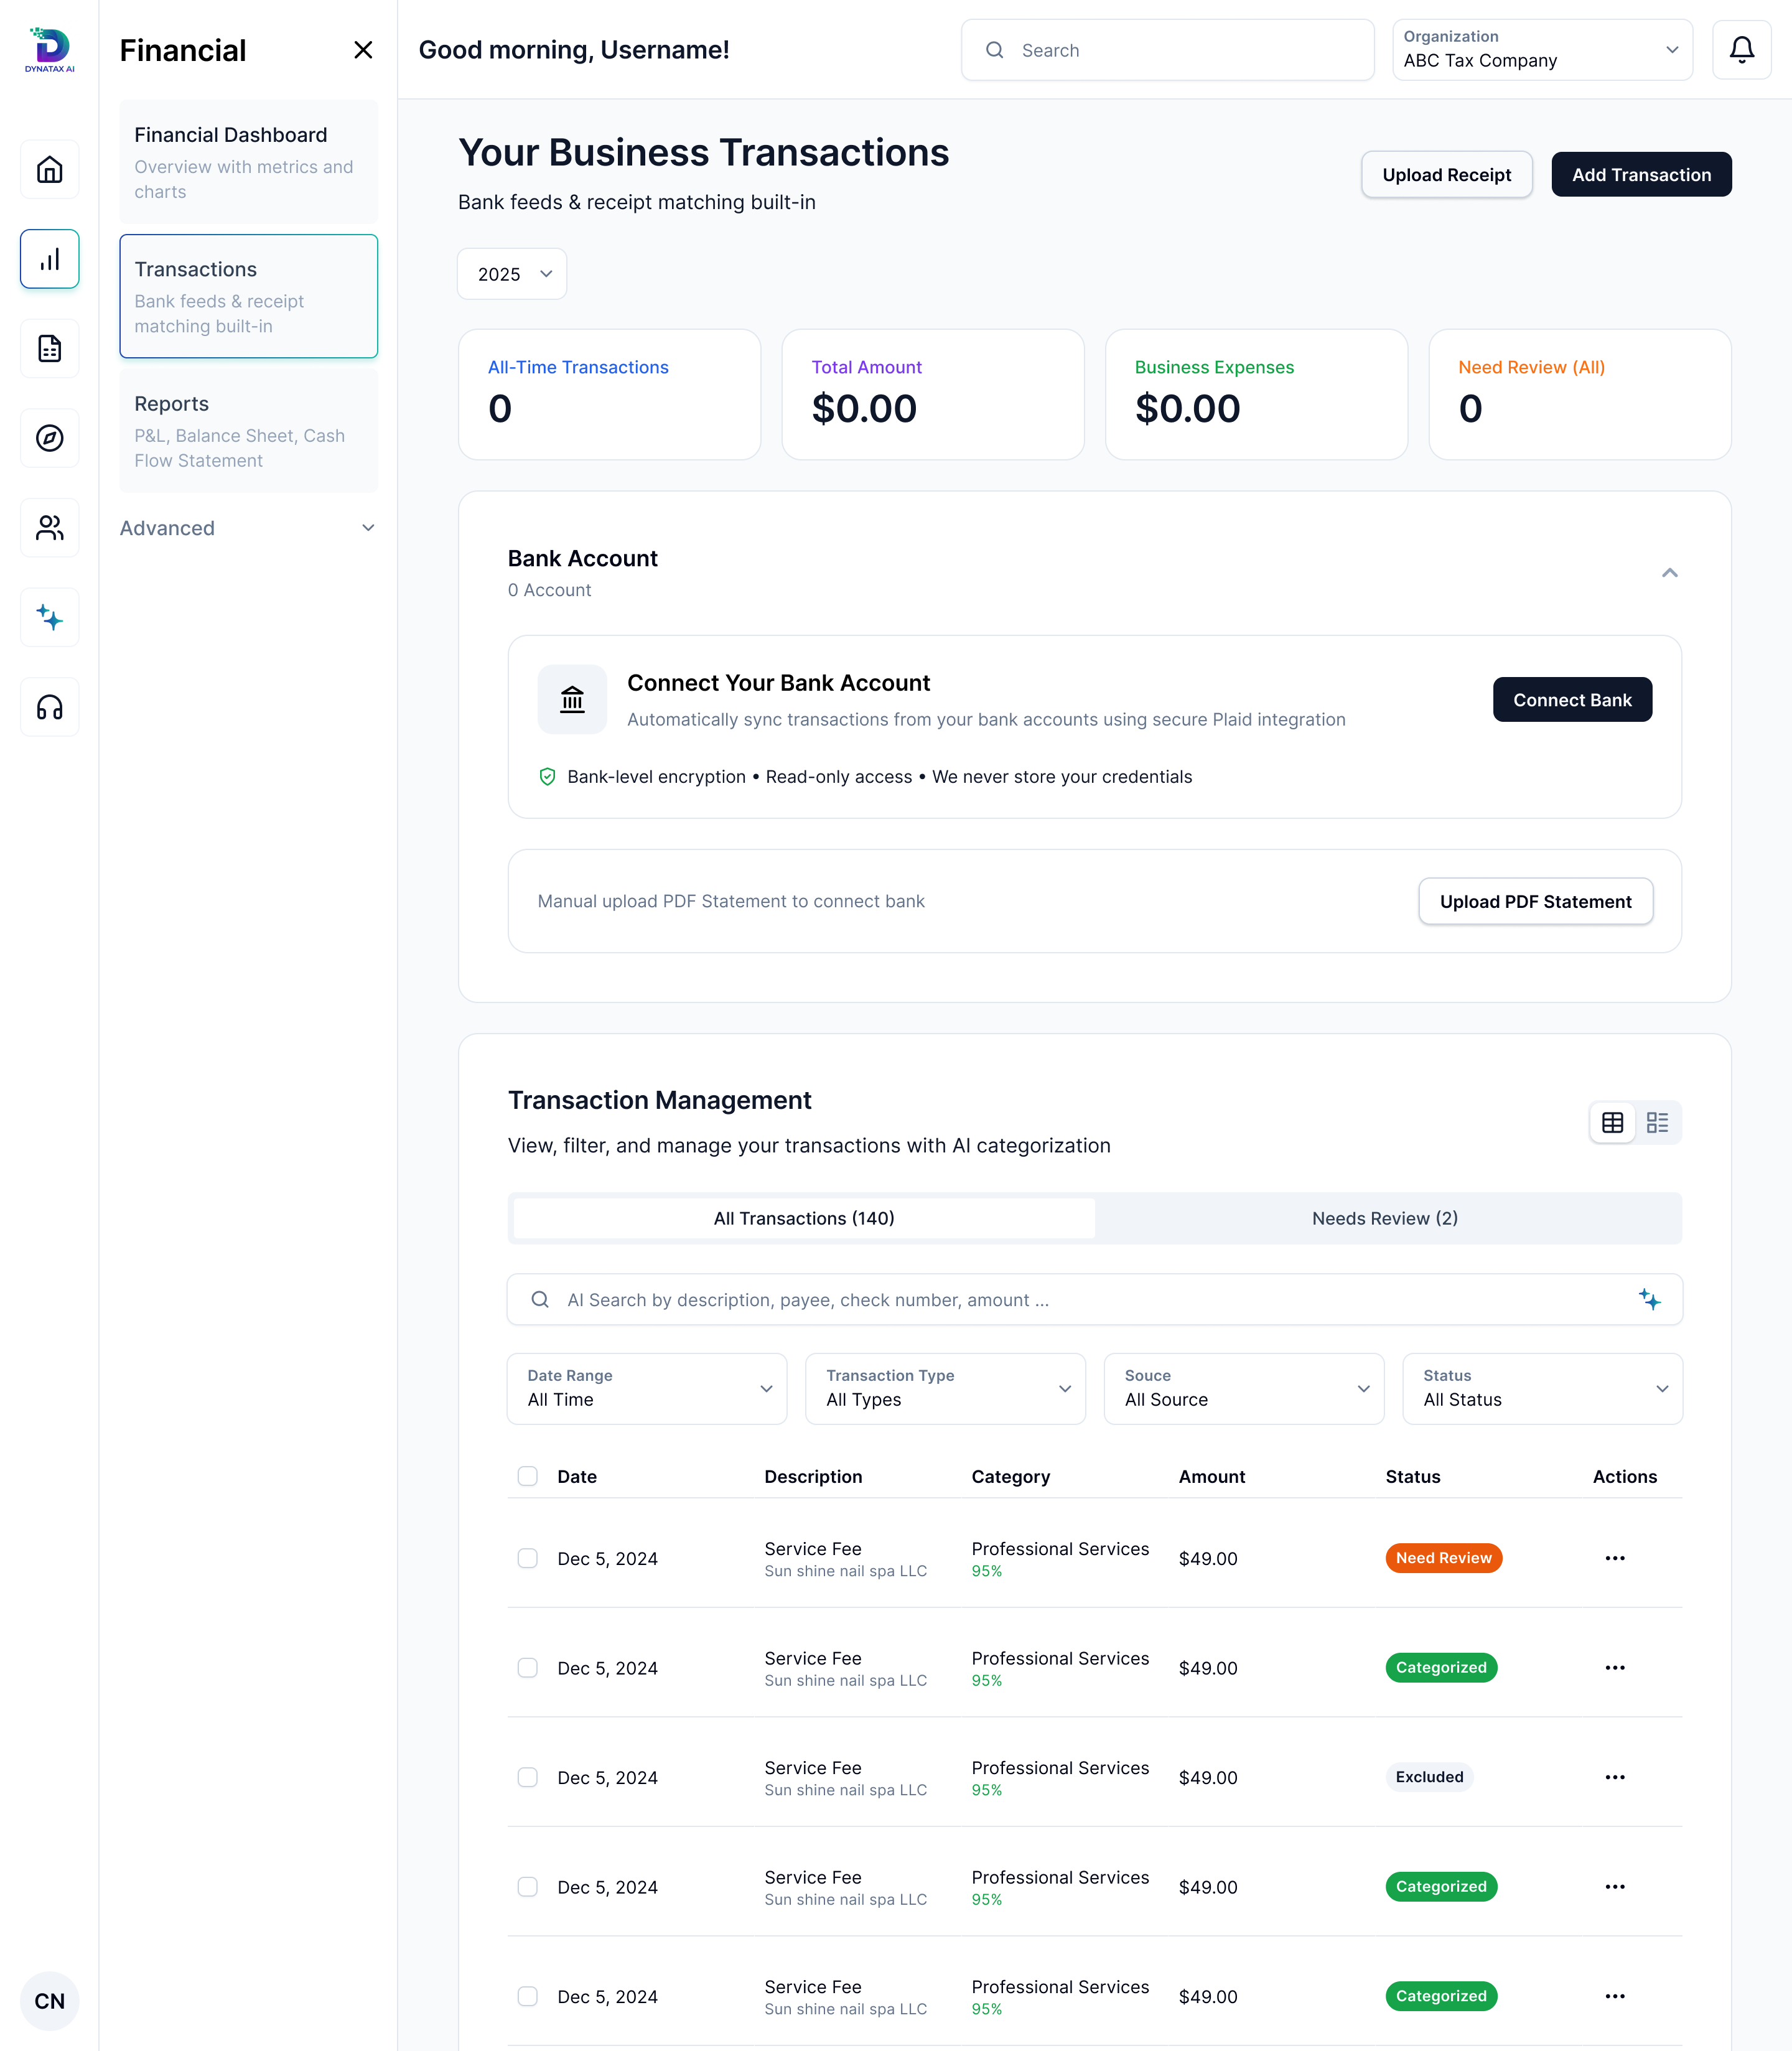Click the documents file icon in sidebar
This screenshot has height=2051, width=1792.
49,349
